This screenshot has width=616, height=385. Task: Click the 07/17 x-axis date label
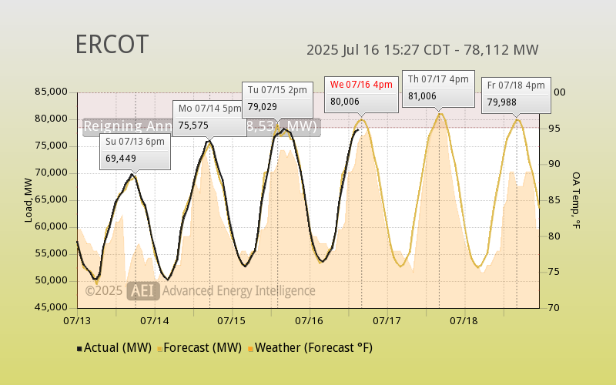[387, 321]
